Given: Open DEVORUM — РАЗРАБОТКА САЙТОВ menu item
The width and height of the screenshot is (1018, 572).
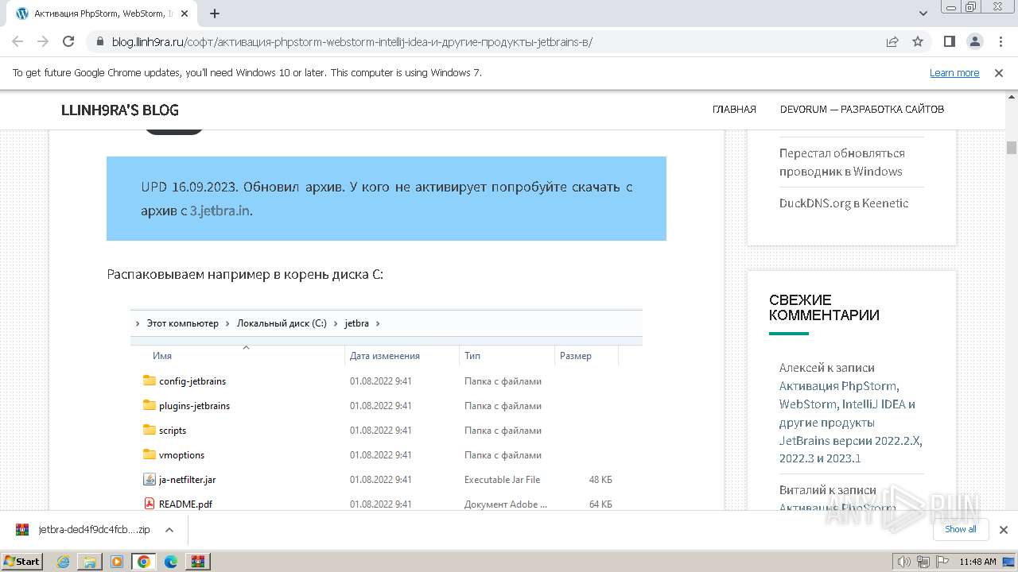Looking at the screenshot, I should pyautogui.click(x=862, y=110).
